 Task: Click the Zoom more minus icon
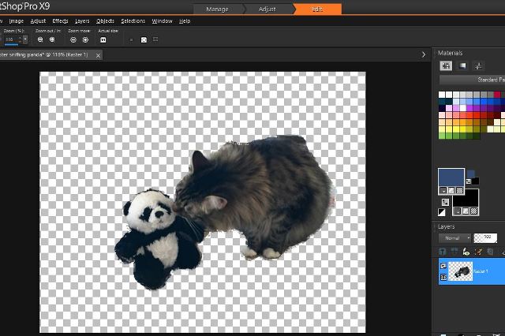pyautogui.click(x=73, y=39)
